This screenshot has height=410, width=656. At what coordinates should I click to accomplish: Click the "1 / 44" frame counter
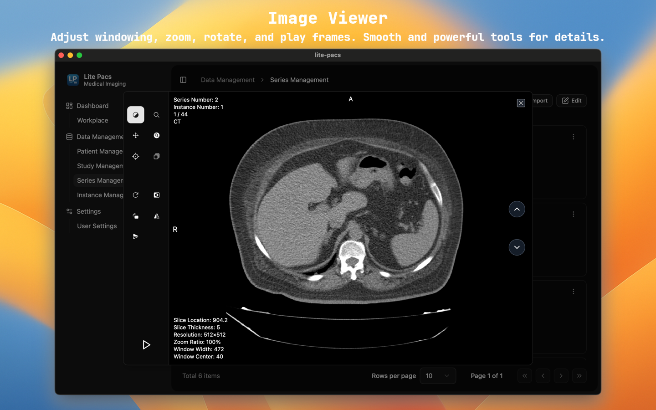pyautogui.click(x=180, y=114)
